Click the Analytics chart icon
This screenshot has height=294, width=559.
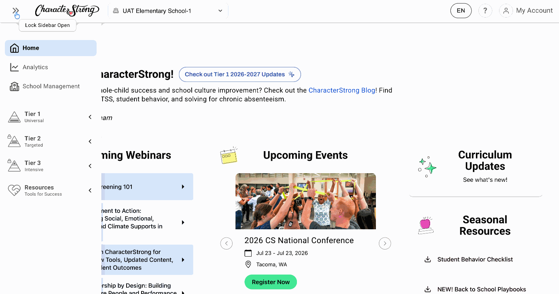[x=14, y=67]
